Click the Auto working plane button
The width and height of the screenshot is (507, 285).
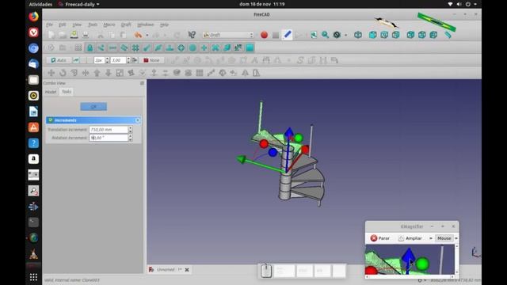(59, 60)
